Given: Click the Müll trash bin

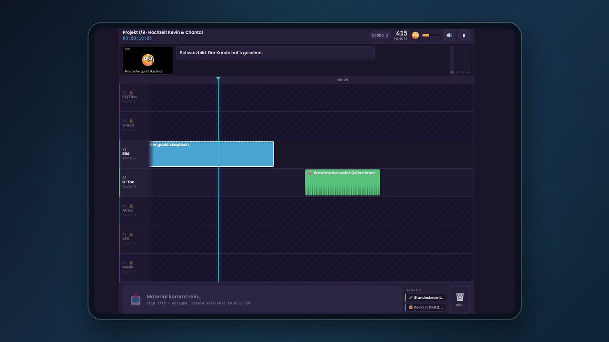Looking at the screenshot, I should click(x=460, y=299).
